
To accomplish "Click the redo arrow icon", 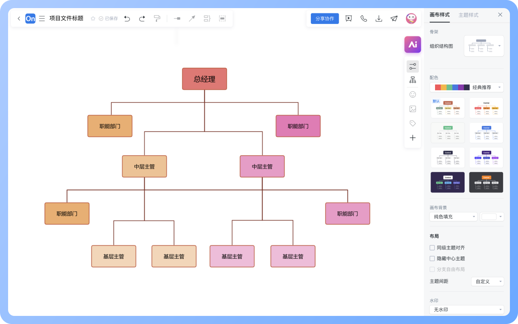I will 142,19.
